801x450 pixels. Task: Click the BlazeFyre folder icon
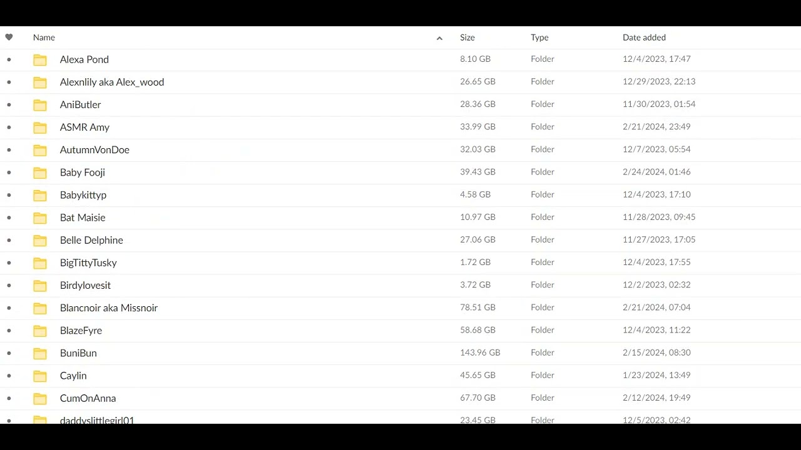tap(40, 331)
